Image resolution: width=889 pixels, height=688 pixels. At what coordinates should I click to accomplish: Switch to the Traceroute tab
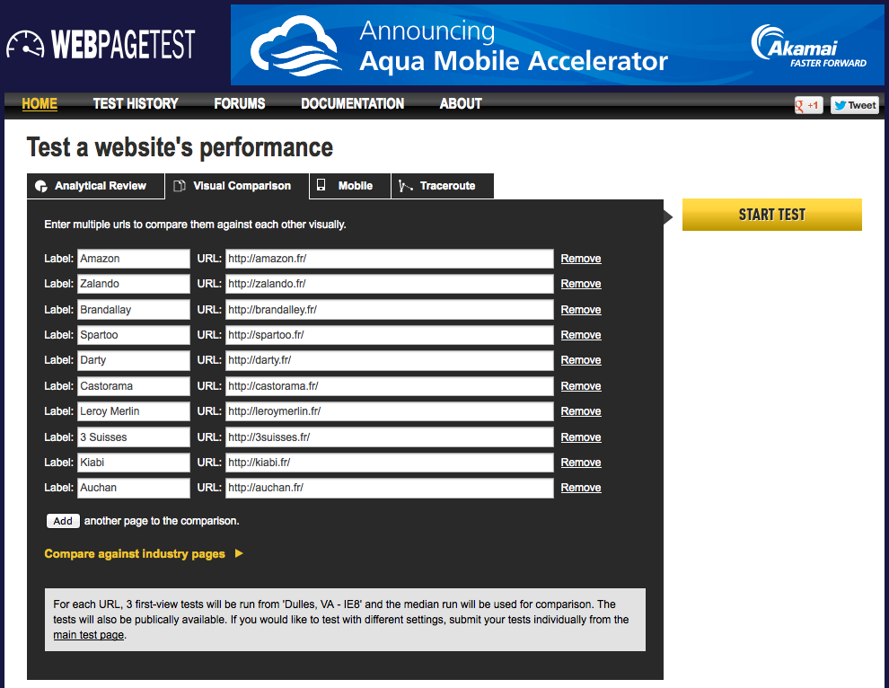tap(442, 186)
